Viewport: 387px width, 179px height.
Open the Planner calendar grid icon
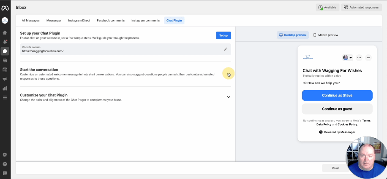click(5, 70)
